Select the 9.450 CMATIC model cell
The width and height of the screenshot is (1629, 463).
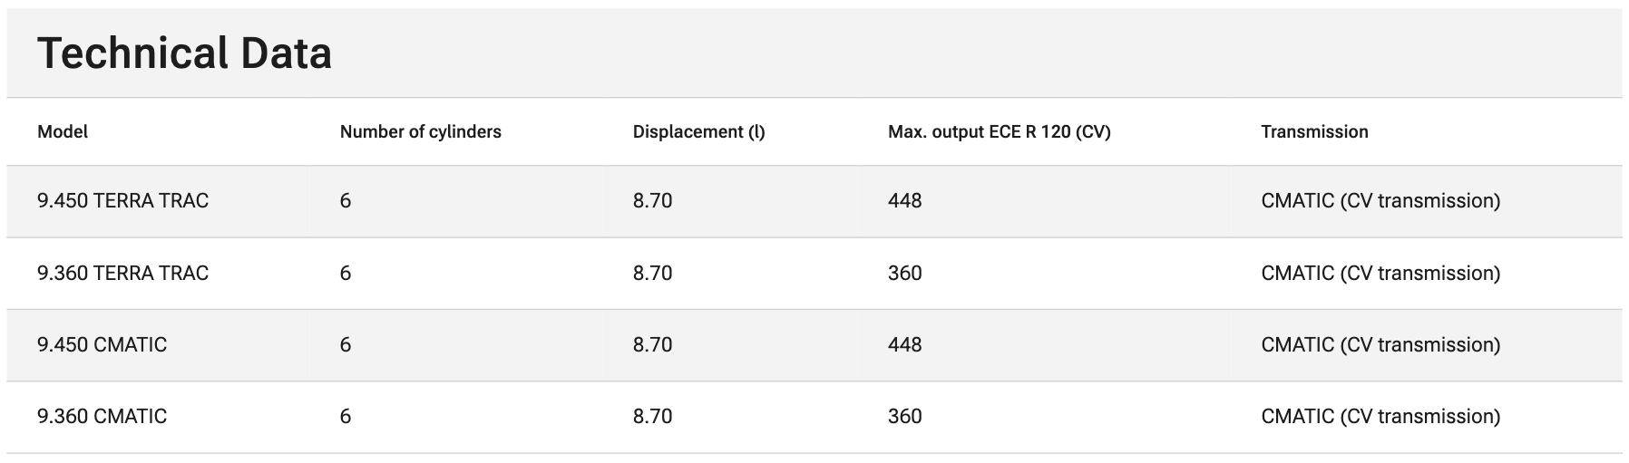point(102,345)
